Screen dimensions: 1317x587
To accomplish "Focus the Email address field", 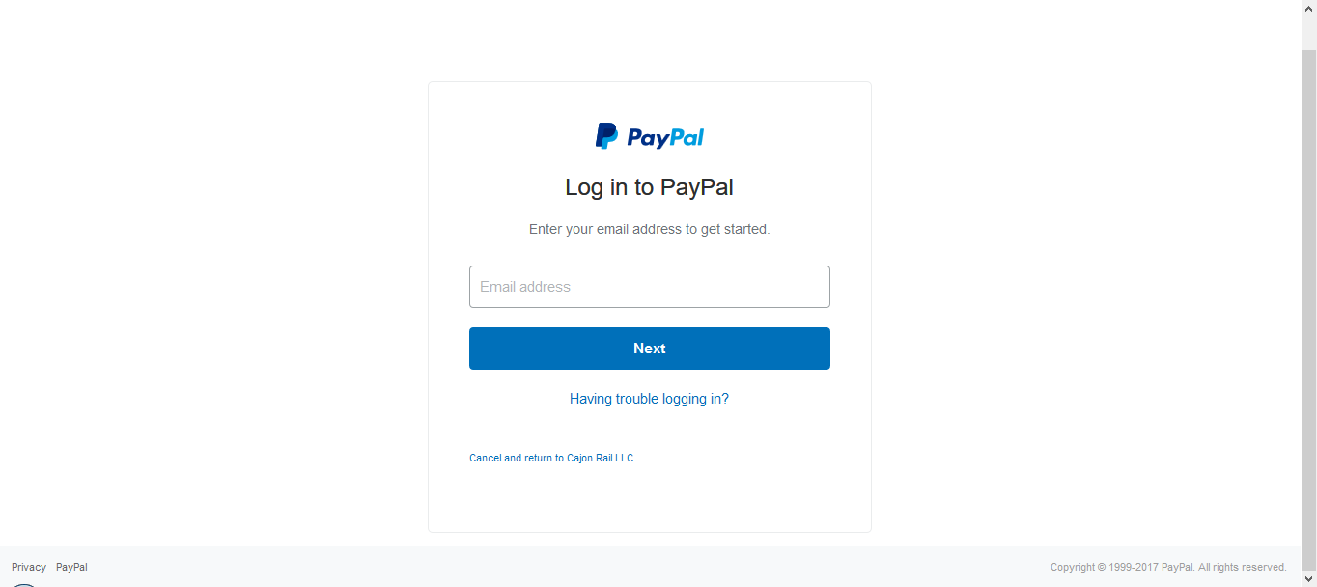I will click(x=650, y=287).
